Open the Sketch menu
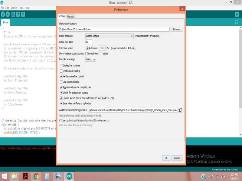 14,8
